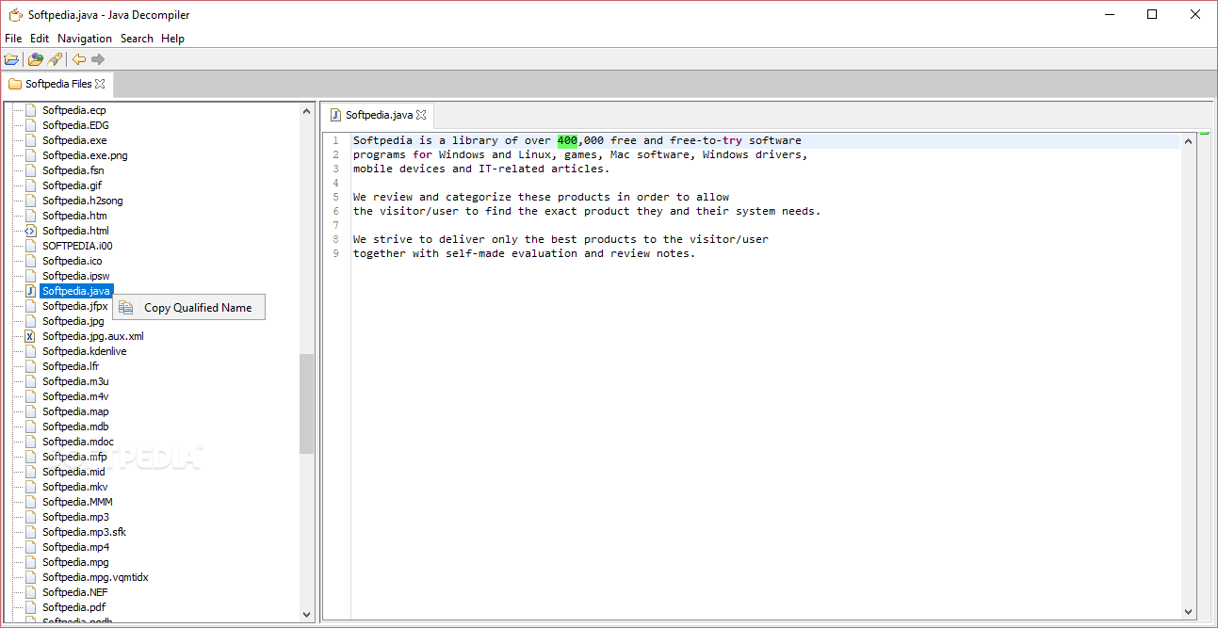
Task: Open the Edit menu
Action: 40,39
